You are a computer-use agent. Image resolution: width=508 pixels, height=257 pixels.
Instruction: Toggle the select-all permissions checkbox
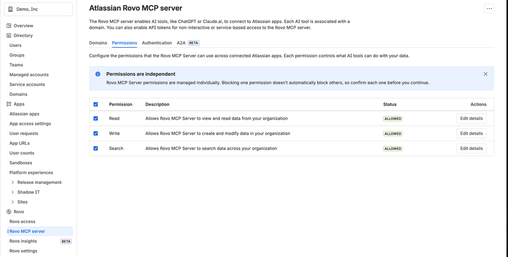[96, 105]
